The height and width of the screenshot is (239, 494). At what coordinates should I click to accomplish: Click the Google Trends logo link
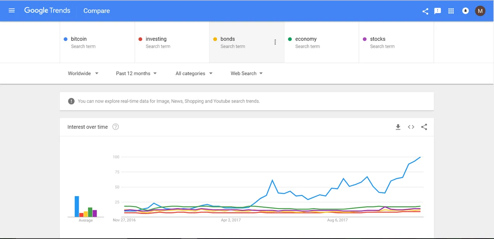coord(47,10)
